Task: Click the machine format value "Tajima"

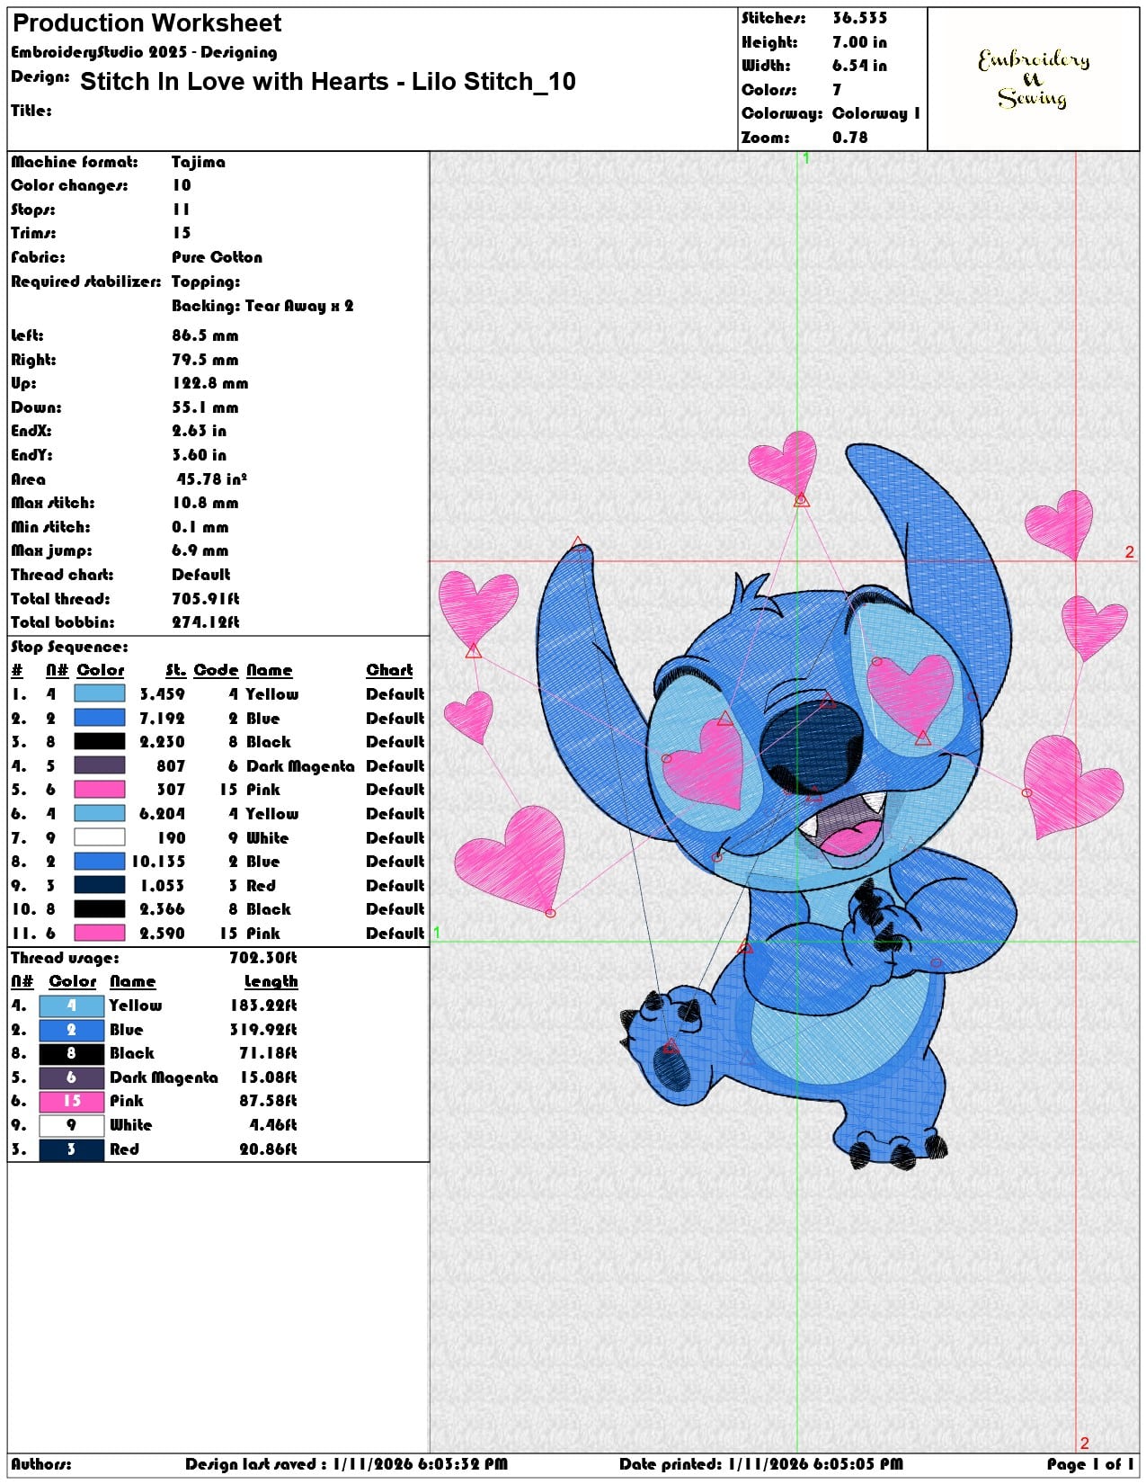Action: [x=199, y=162]
